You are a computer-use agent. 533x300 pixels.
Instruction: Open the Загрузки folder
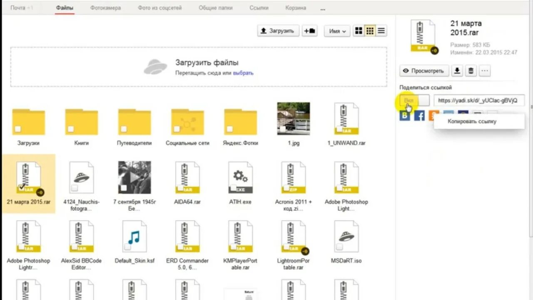pos(28,122)
